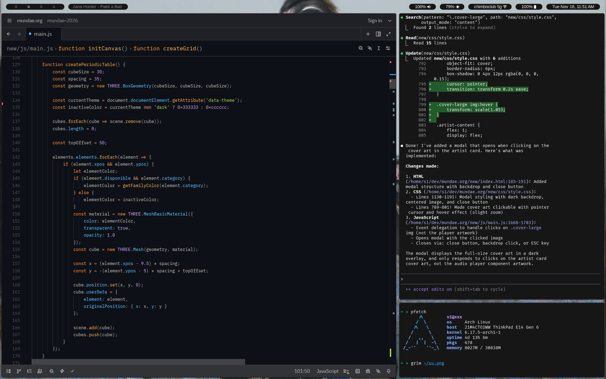
Task: Open the collaboration panel people icon
Action: pyautogui.click(x=40, y=371)
